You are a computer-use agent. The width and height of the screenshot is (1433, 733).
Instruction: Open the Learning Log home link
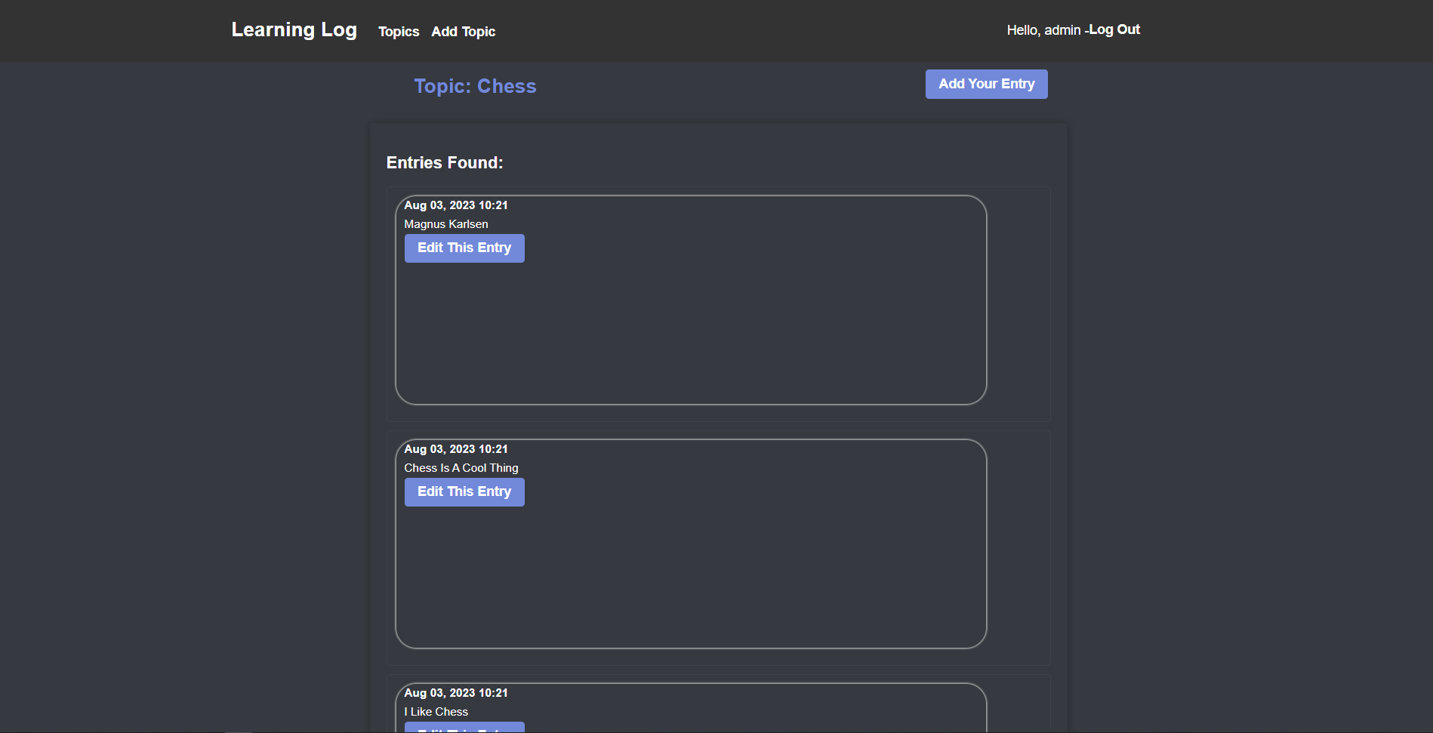pos(294,30)
